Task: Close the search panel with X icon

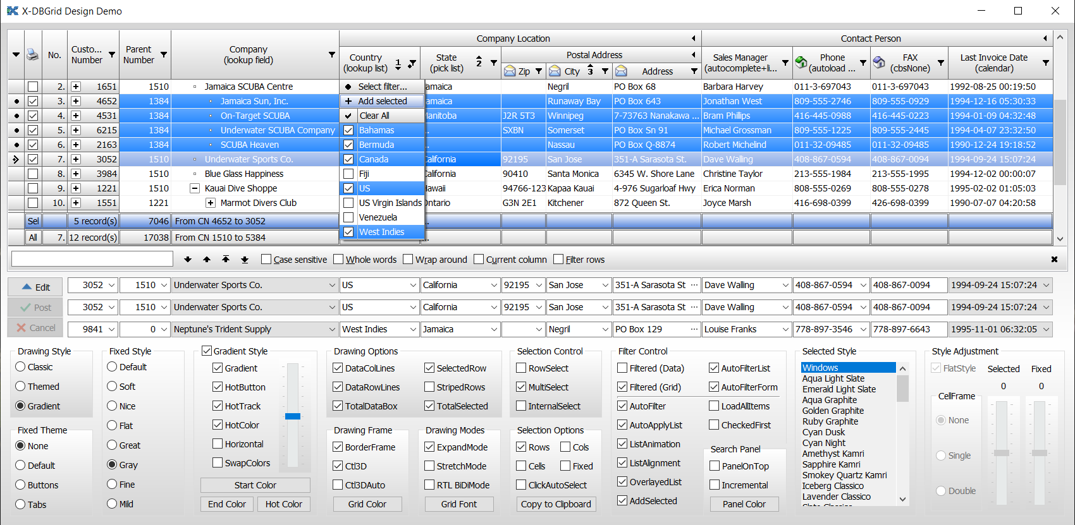Action: point(1054,260)
